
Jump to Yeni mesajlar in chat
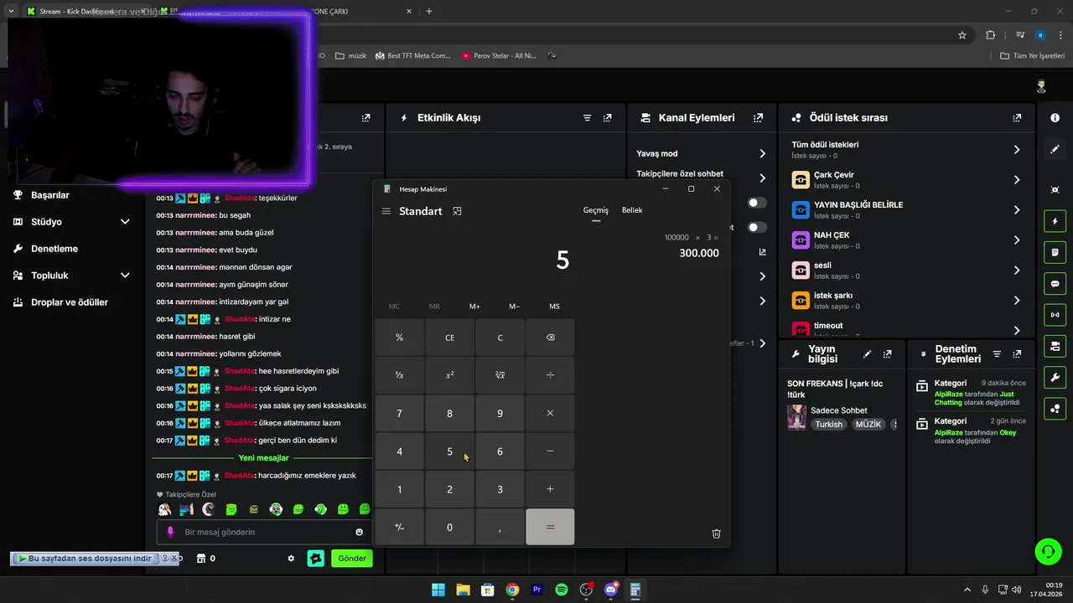tap(263, 458)
